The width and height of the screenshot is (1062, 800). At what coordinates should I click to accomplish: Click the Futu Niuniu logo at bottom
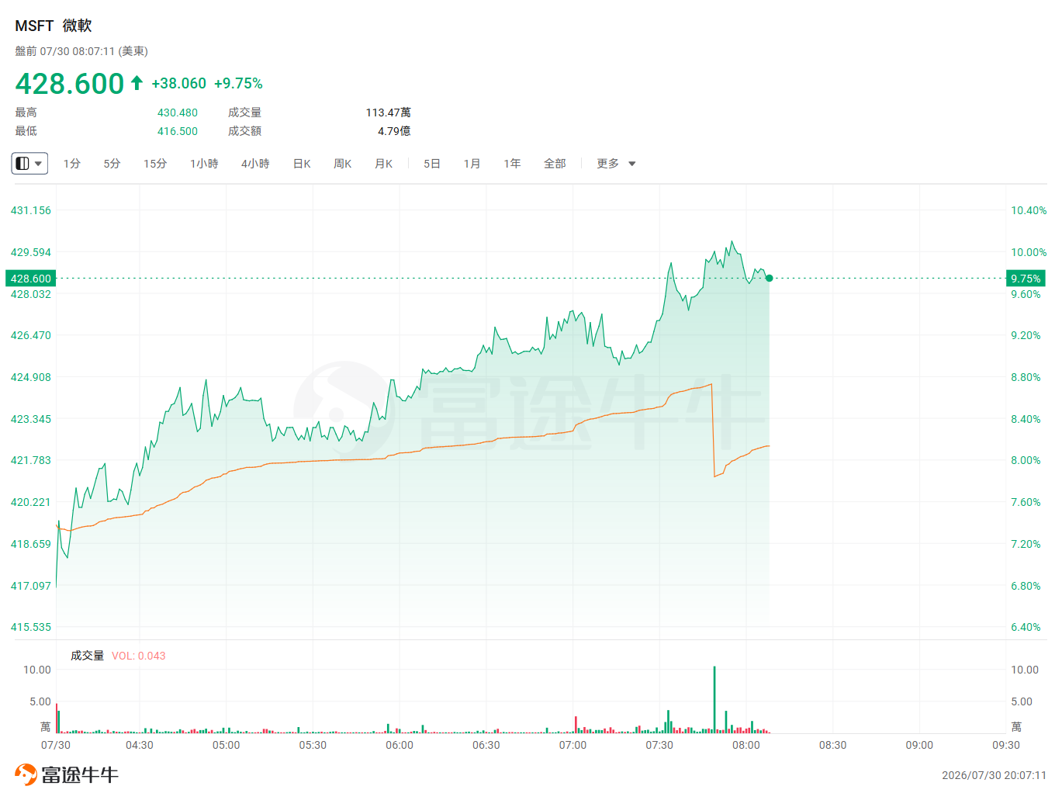point(67,774)
